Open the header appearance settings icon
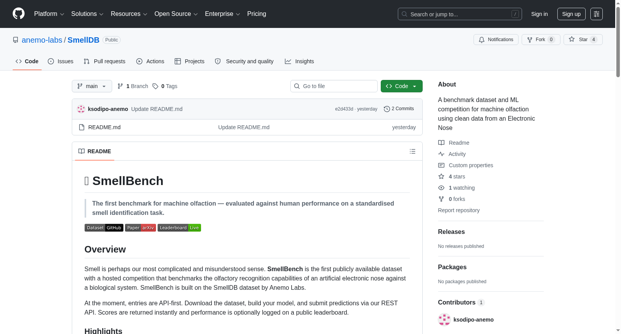The width and height of the screenshot is (621, 334). (597, 14)
